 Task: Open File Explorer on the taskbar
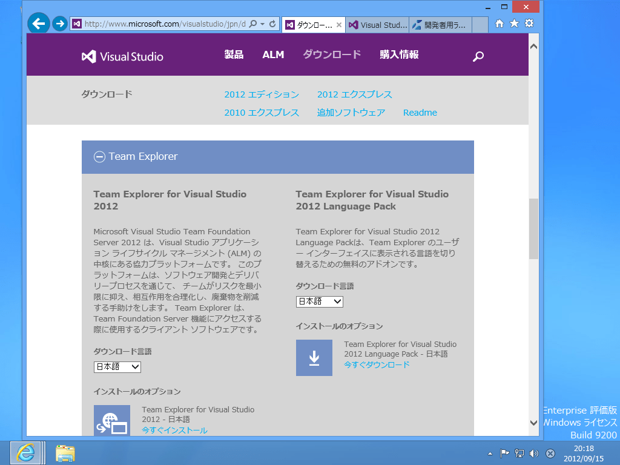65,453
